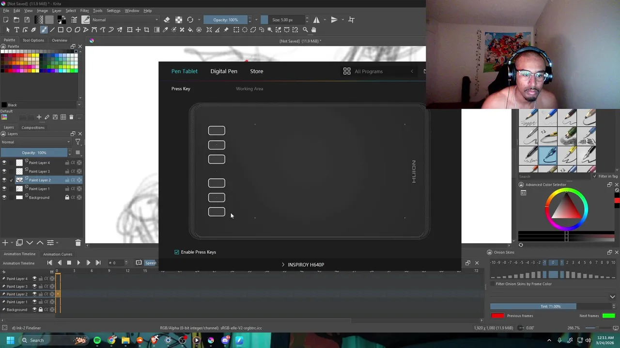620x348 pixels.
Task: Adjust the onion skin Tint slider
Action: click(x=550, y=306)
